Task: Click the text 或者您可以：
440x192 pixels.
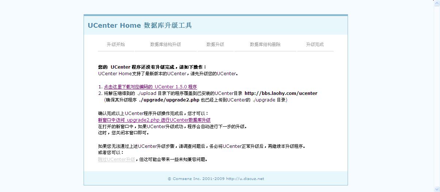Action: [x=111, y=153]
